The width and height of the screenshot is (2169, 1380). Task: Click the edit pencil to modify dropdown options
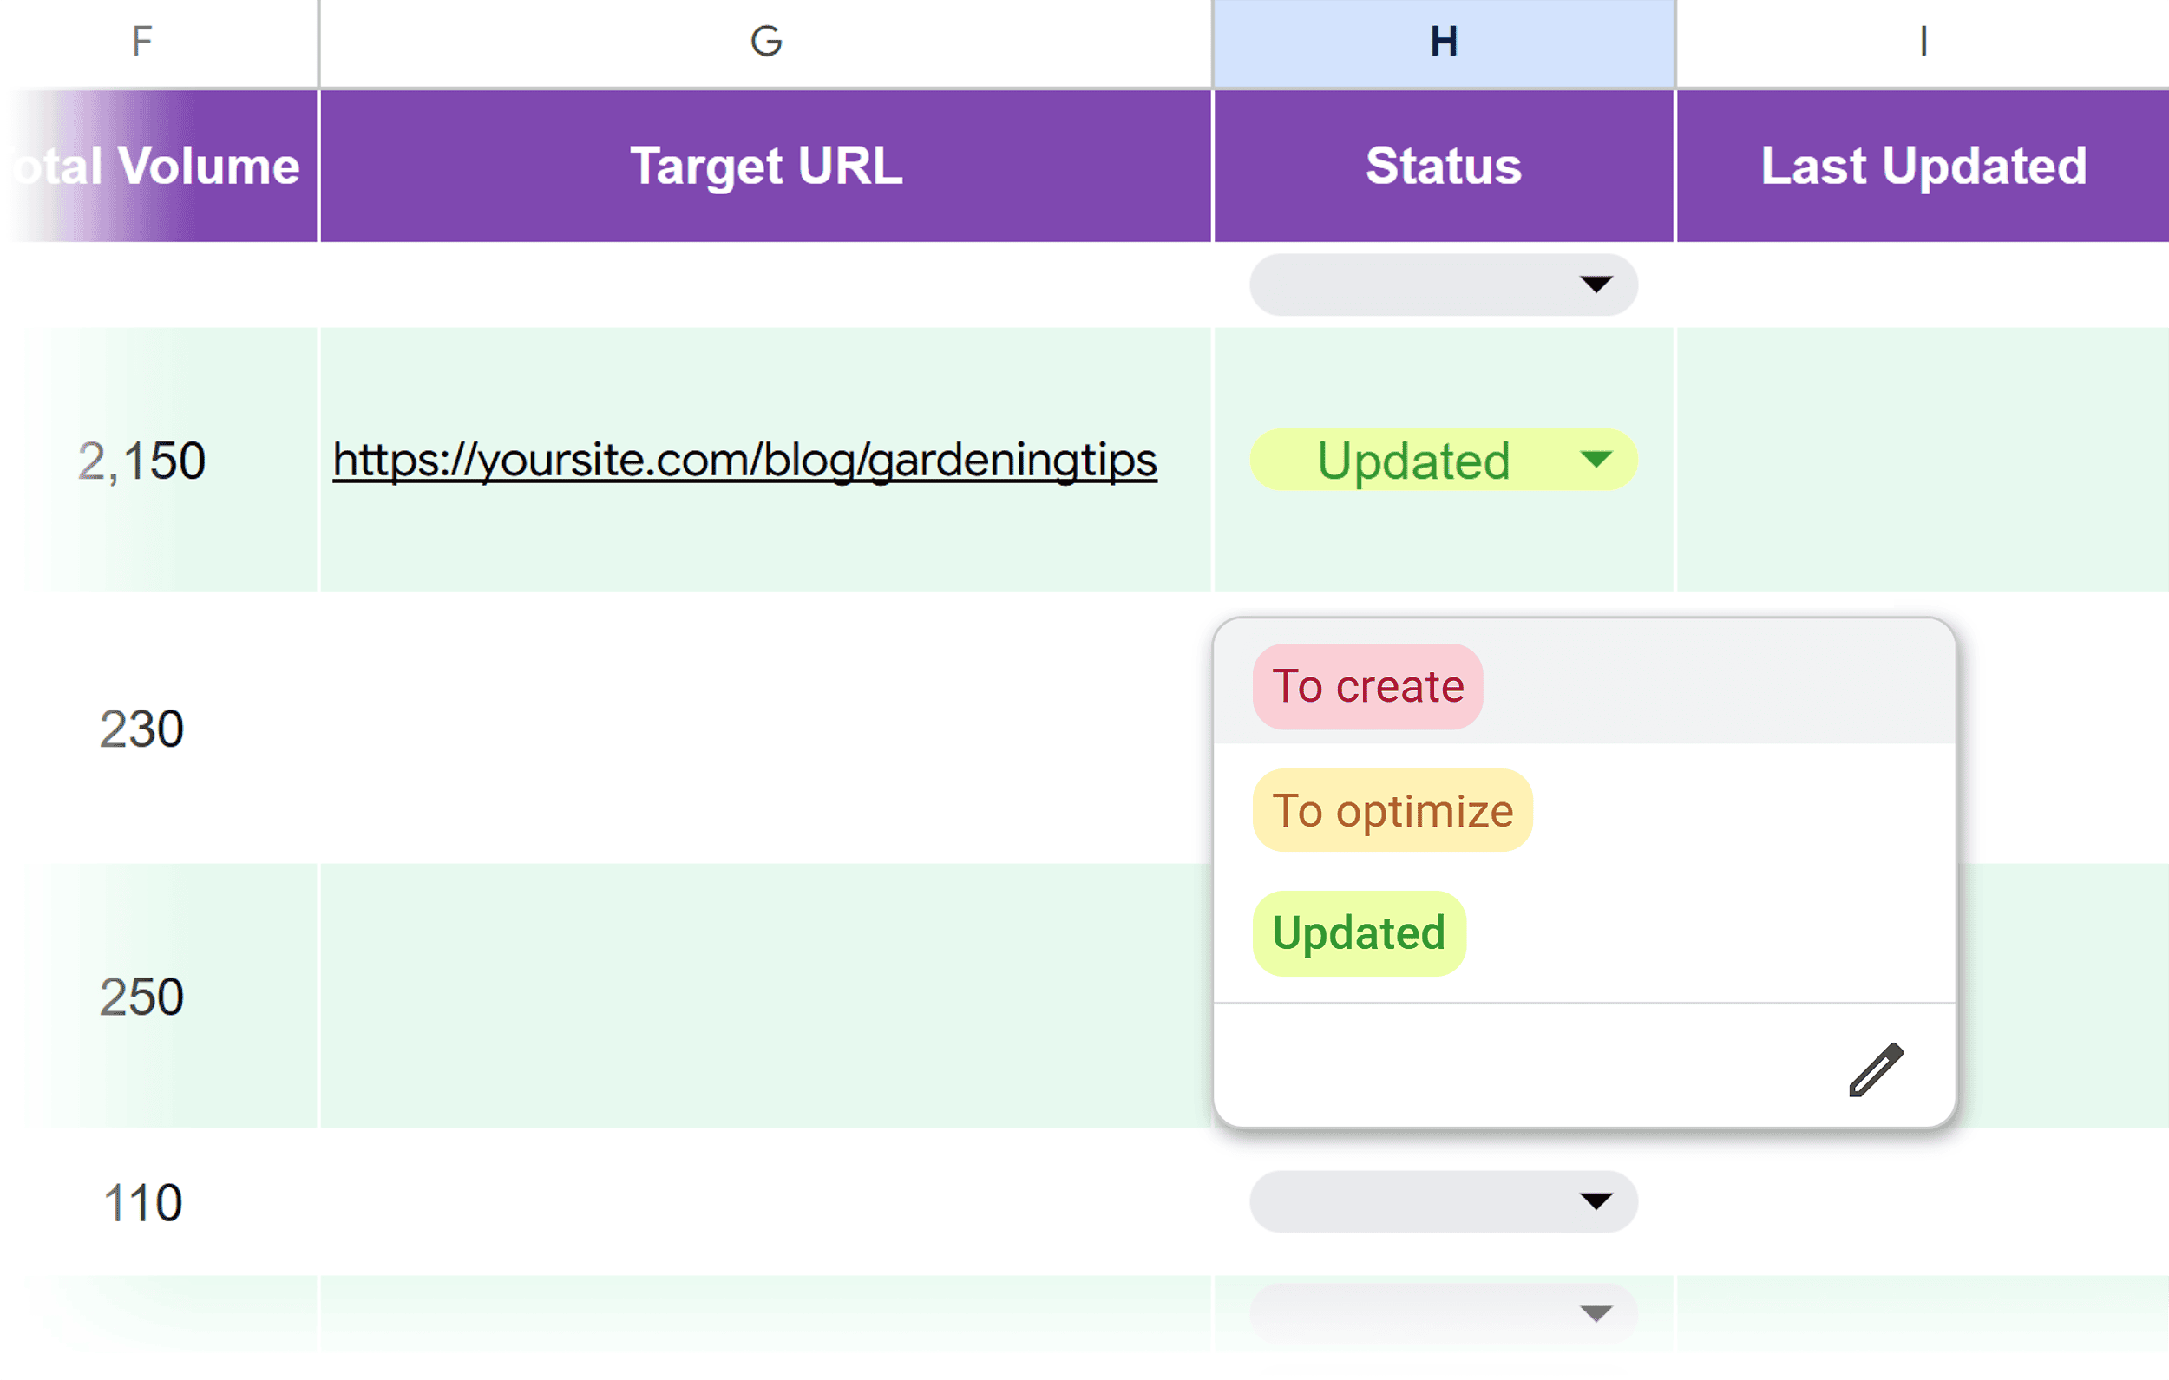pyautogui.click(x=1876, y=1071)
